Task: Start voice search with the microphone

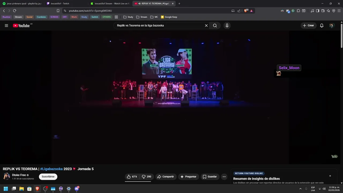Action: [x=227, y=25]
